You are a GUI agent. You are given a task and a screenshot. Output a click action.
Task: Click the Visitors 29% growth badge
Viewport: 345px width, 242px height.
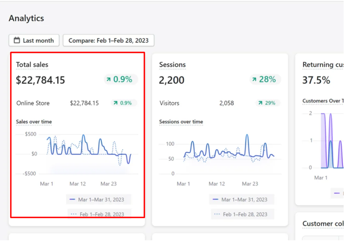click(268, 103)
